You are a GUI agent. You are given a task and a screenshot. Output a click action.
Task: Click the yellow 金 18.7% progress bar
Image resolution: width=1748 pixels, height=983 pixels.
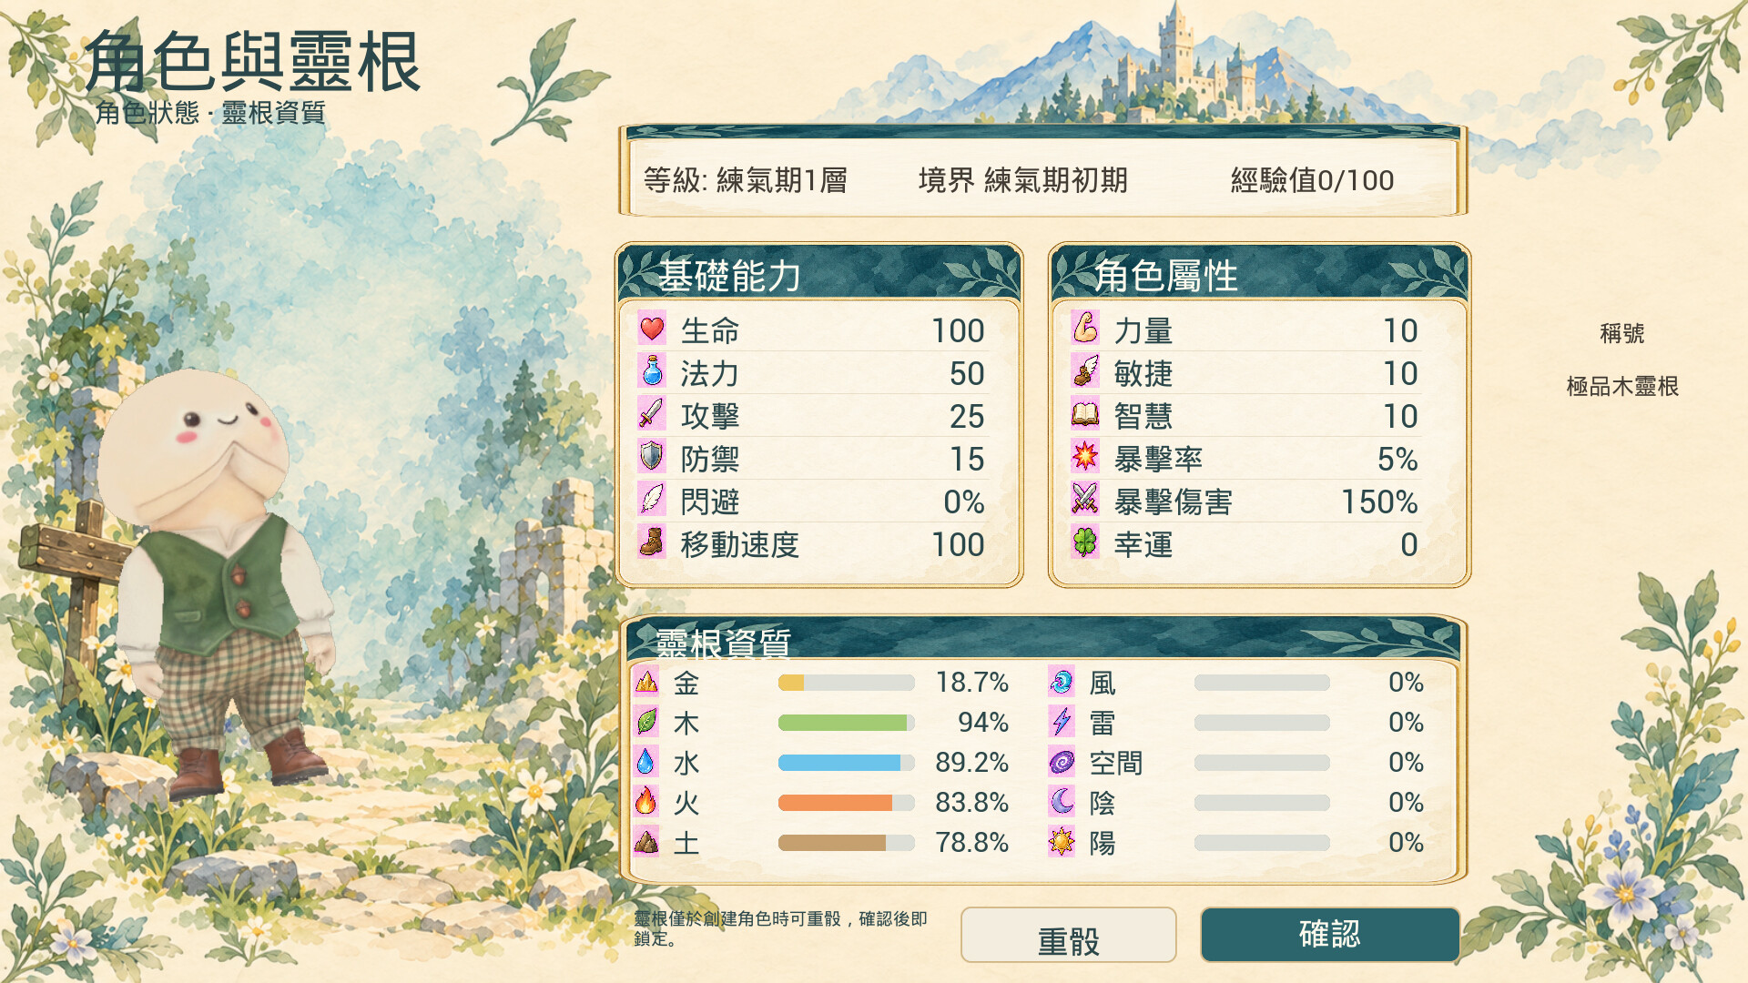click(x=847, y=683)
